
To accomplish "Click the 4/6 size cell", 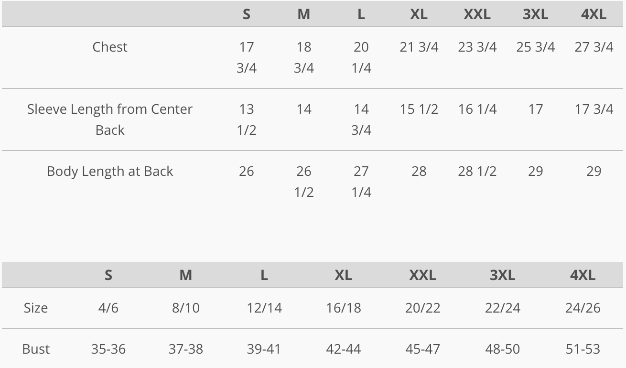I will tap(108, 307).
